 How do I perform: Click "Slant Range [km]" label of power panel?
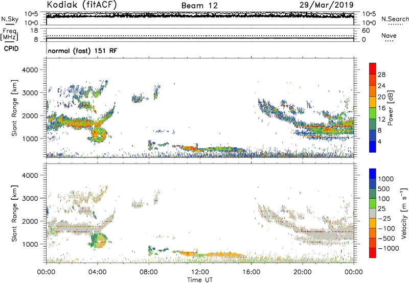14,108
